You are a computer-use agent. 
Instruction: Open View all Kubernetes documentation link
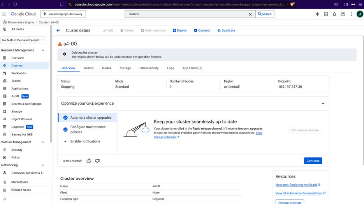tap(301, 193)
